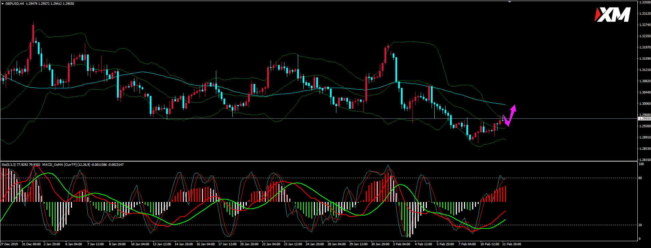Click the 1.28150 price axis label
The height and width of the screenshot is (248, 651).
click(644, 160)
